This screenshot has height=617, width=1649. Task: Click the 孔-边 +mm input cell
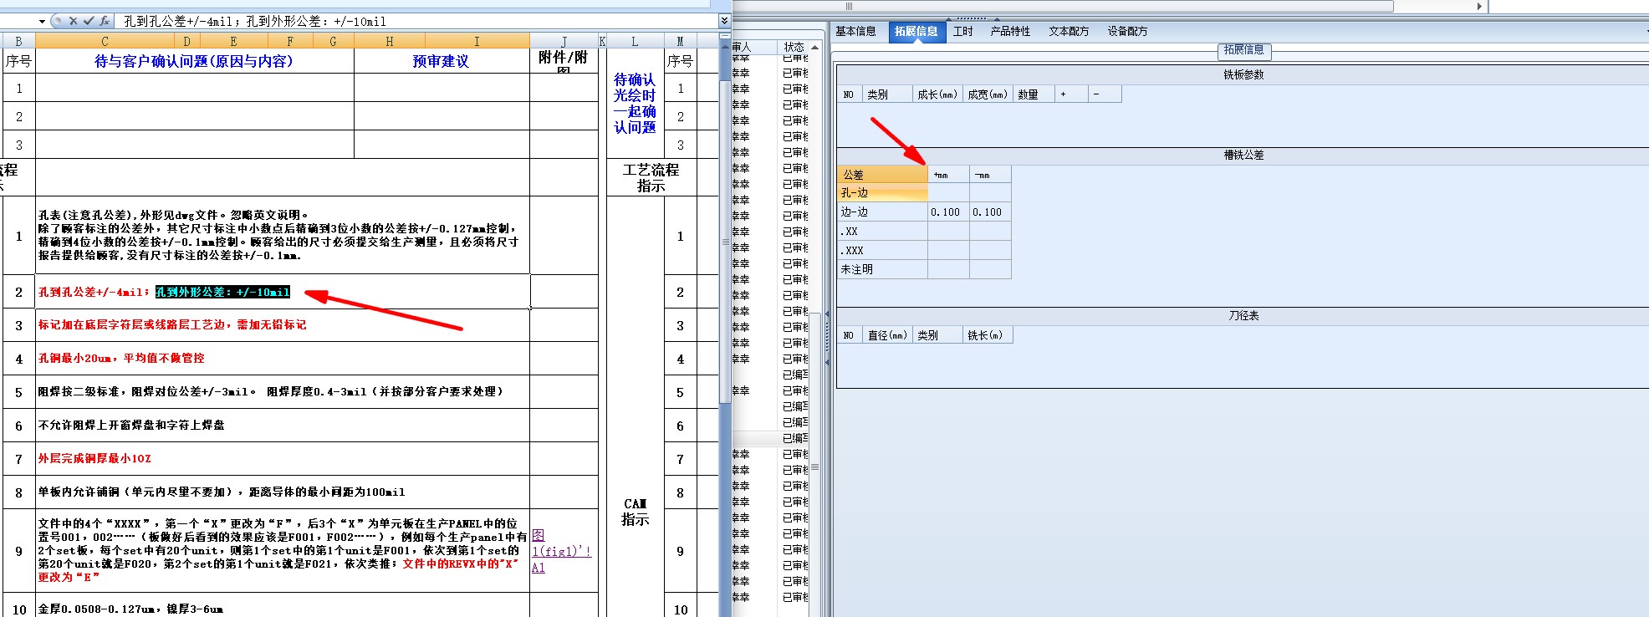(x=948, y=193)
